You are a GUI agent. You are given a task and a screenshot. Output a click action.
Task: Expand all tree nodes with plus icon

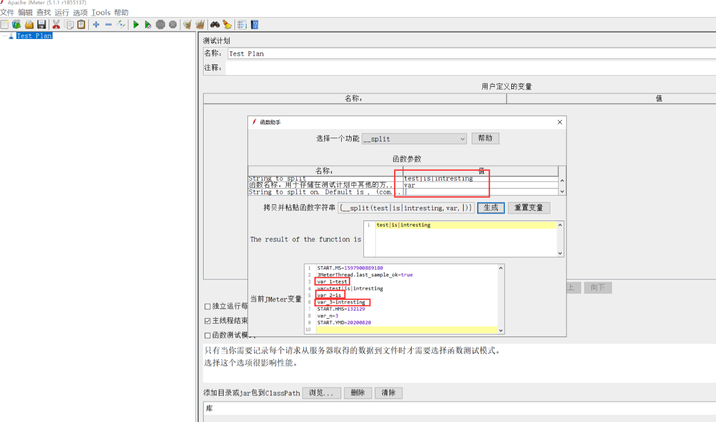(x=96, y=24)
